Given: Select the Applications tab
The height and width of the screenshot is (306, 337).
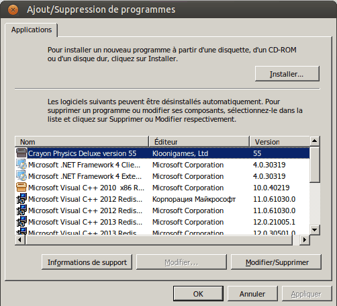Looking at the screenshot, I should 32,30.
